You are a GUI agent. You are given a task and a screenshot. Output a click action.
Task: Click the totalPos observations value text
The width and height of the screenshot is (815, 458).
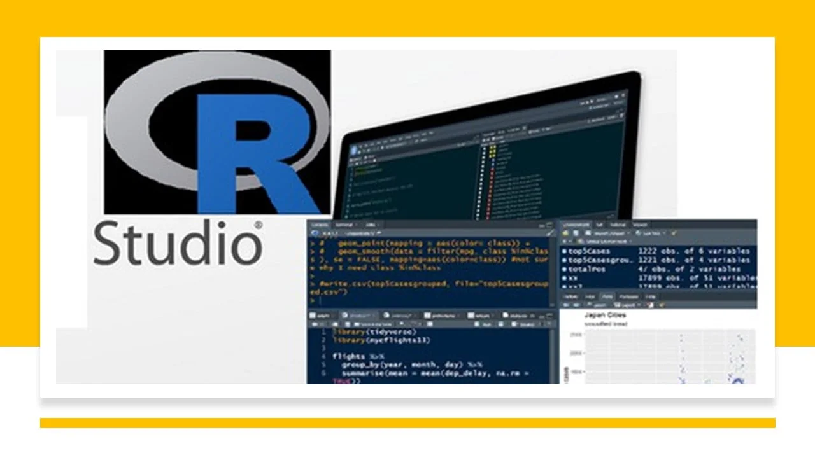tap(689, 269)
